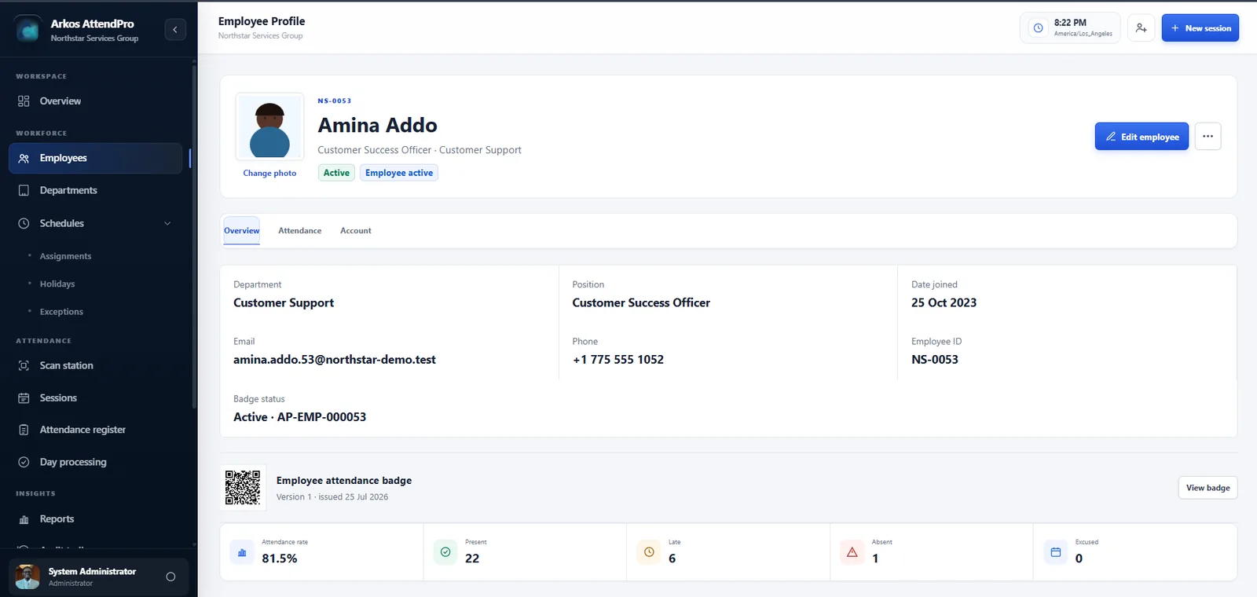This screenshot has height=597, width=1257.
Task: Switch to the Attendance tab
Action: point(300,231)
